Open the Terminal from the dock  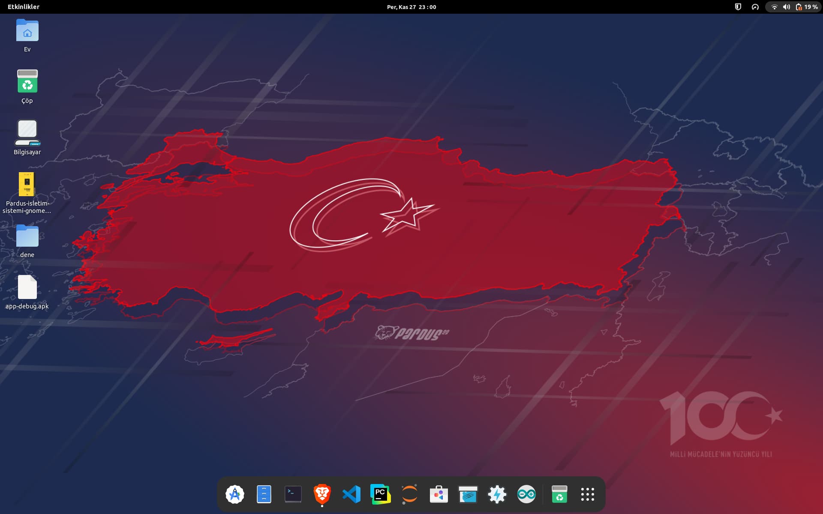293,494
